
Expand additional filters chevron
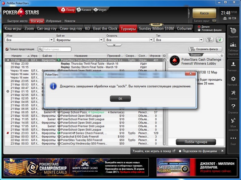114,45
